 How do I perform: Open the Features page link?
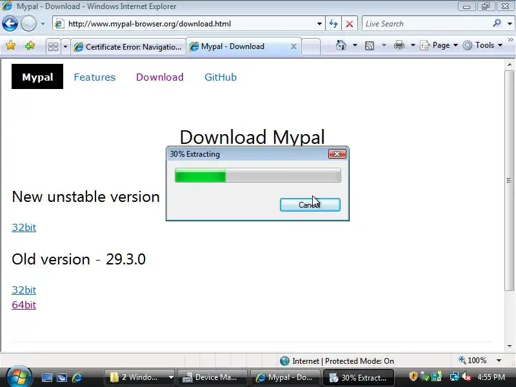pyautogui.click(x=94, y=77)
